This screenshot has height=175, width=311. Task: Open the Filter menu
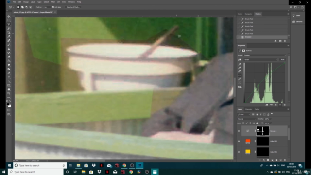[53, 2]
